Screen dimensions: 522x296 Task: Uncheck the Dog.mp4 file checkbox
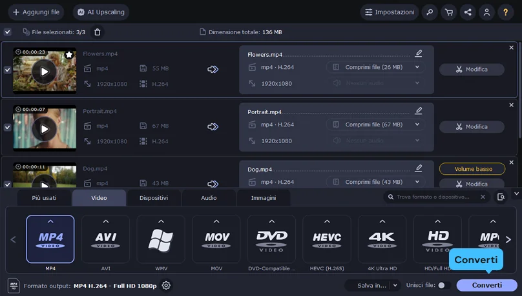(x=7, y=184)
